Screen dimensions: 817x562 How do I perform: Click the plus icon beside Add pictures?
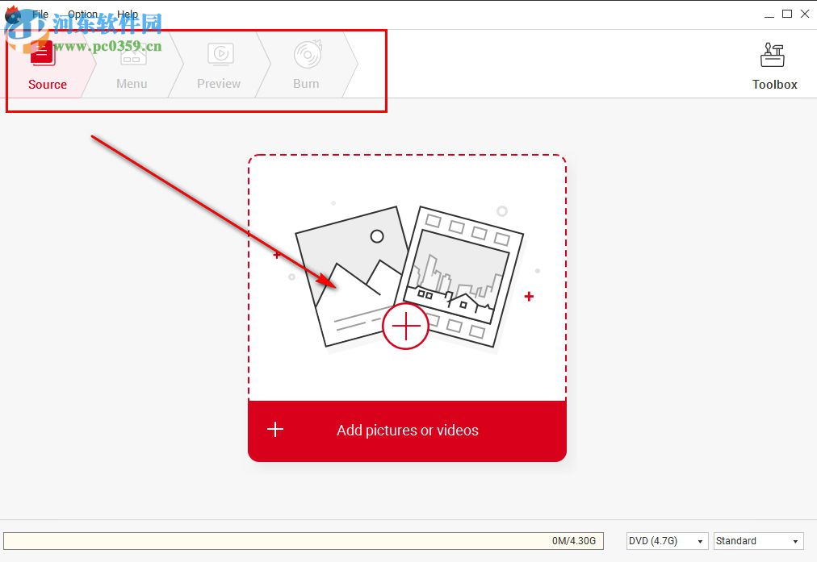(274, 430)
